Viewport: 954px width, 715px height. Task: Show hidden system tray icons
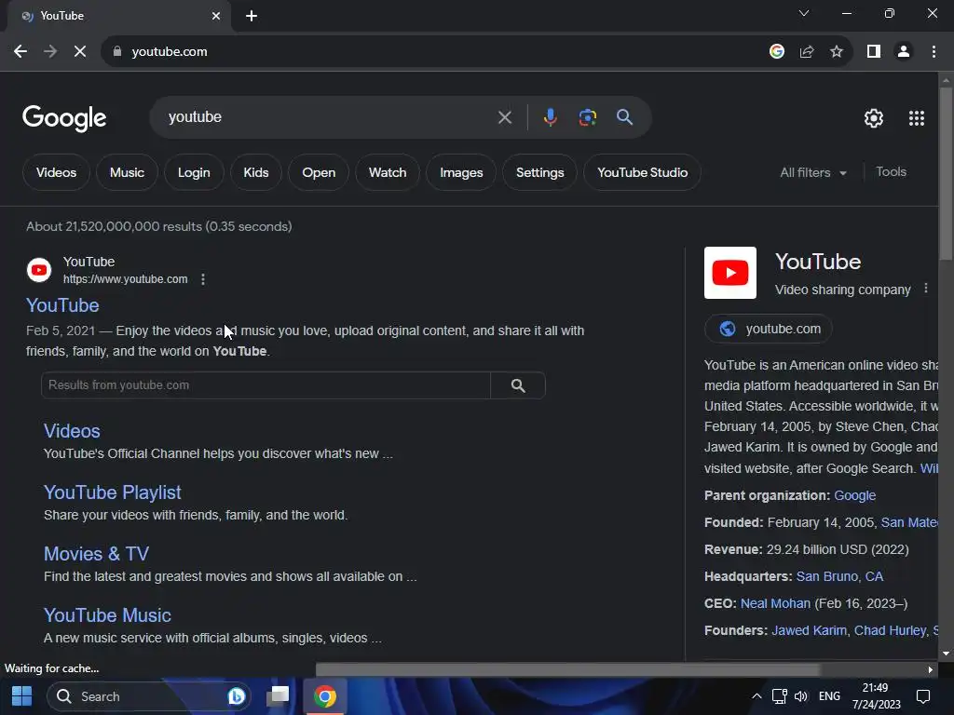tap(756, 696)
